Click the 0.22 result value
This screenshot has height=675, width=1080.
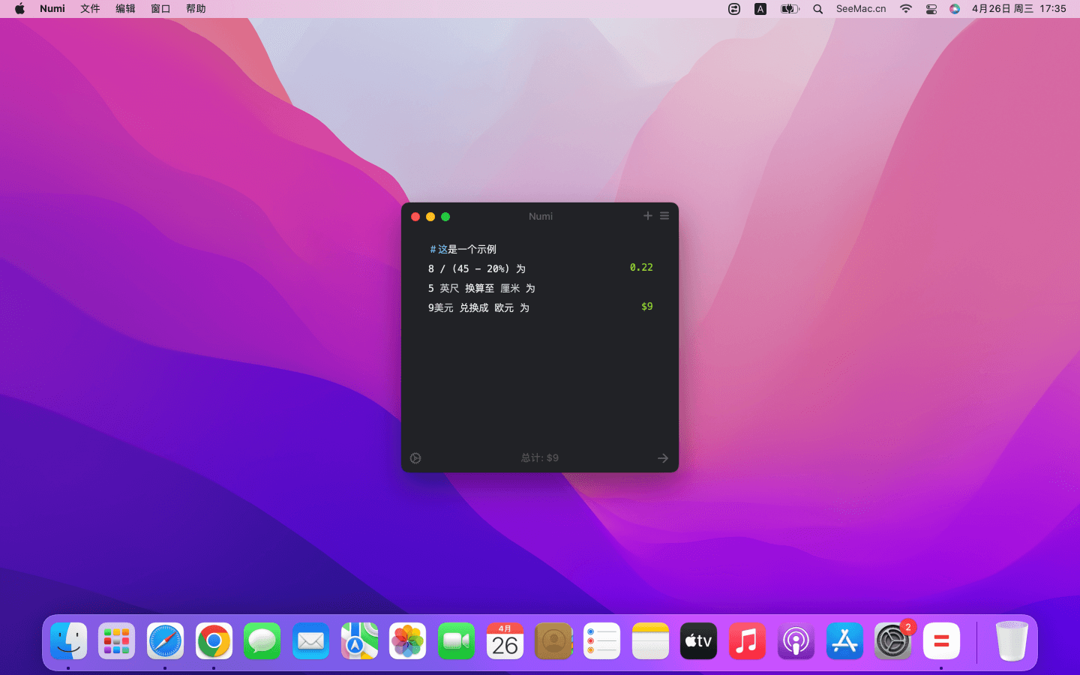(641, 268)
